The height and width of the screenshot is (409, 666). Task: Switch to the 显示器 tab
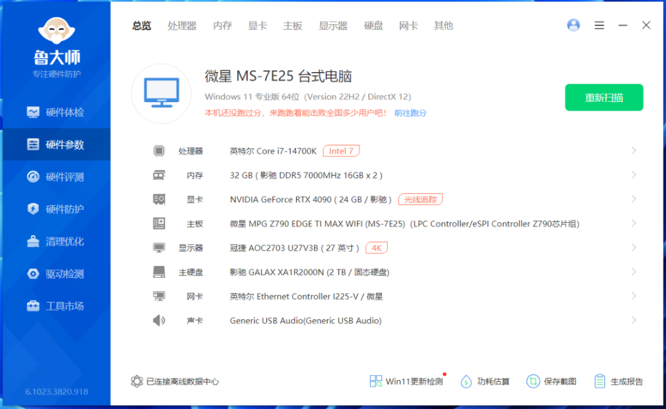(x=333, y=26)
